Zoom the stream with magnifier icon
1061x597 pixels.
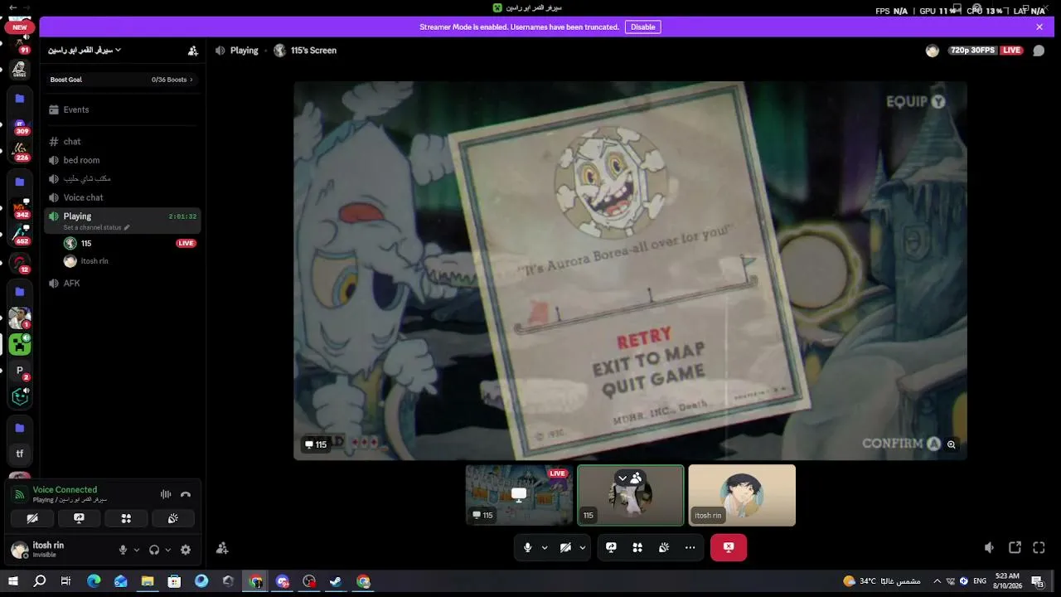(x=952, y=444)
